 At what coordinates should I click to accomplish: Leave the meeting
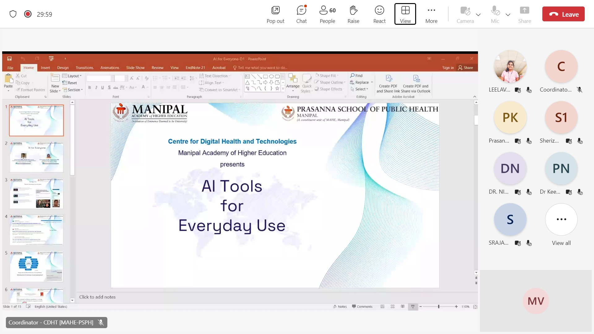[x=563, y=14]
